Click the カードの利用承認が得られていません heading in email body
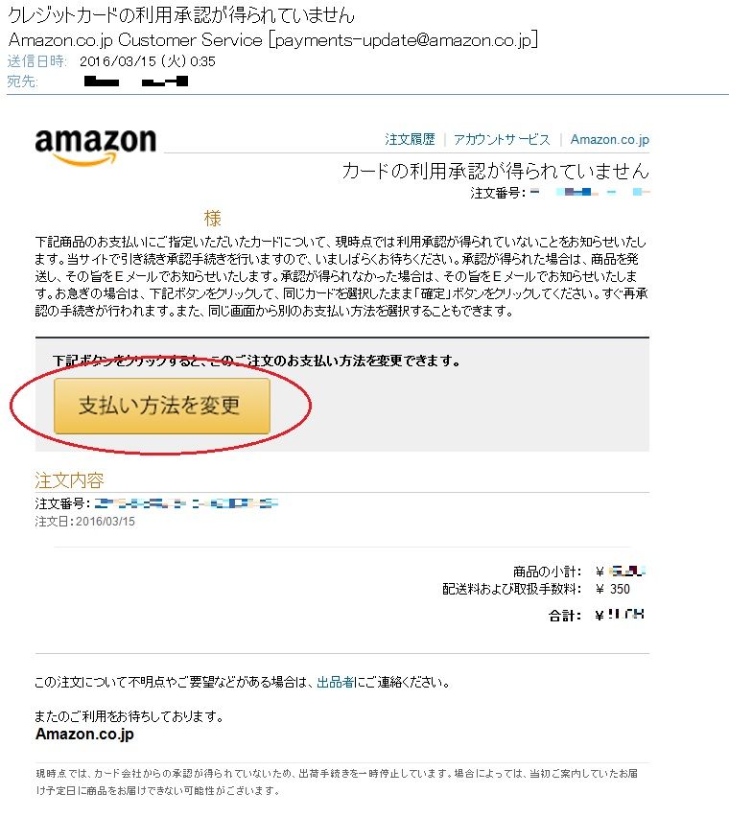Screen dimensions: 729x817 496,171
